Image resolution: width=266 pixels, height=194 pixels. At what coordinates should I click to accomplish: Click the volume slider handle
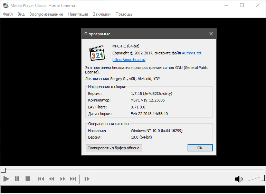tap(263, 178)
